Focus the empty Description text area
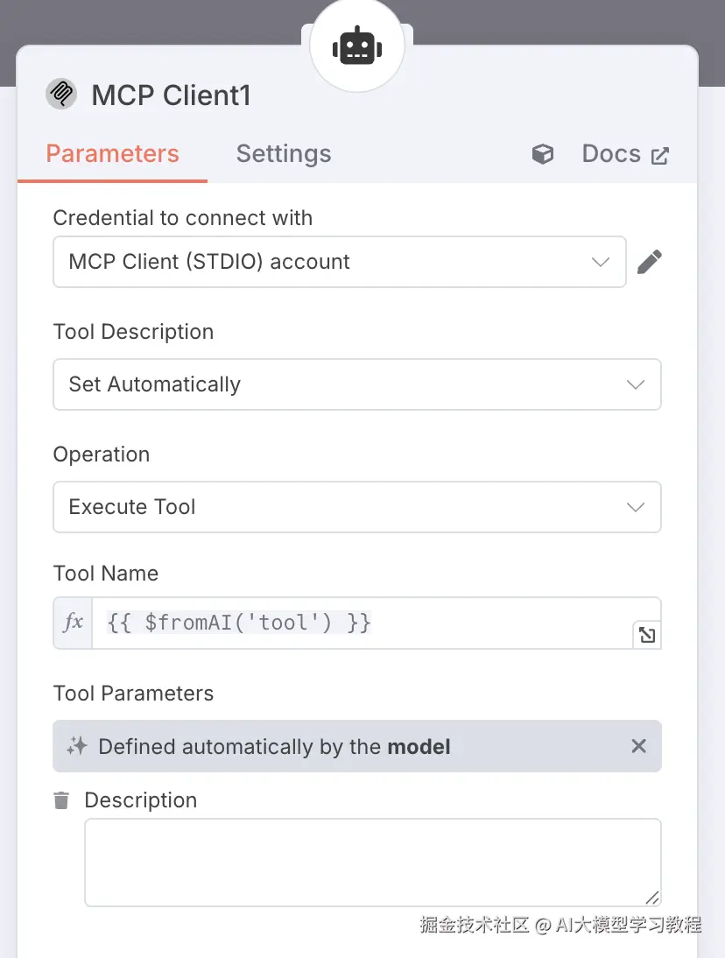Image resolution: width=725 pixels, height=958 pixels. click(x=372, y=863)
